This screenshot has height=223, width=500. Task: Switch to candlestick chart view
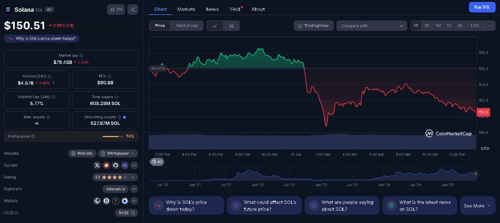pyautogui.click(x=231, y=26)
